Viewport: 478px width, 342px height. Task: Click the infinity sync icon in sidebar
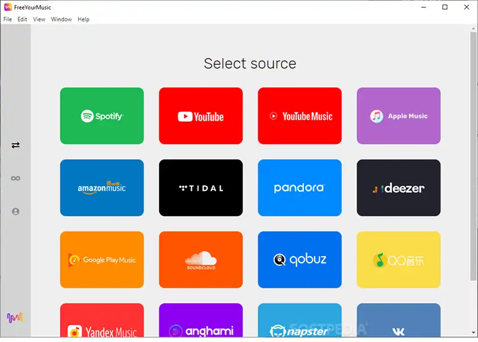[x=15, y=179]
